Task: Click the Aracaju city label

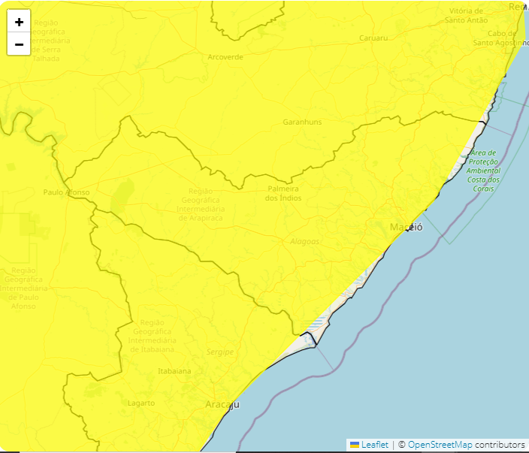Action: [x=222, y=405]
